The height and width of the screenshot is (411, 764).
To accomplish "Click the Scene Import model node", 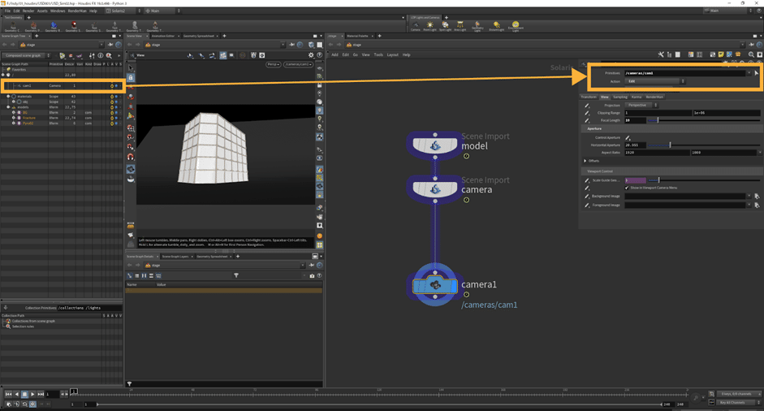I will tap(435, 145).
